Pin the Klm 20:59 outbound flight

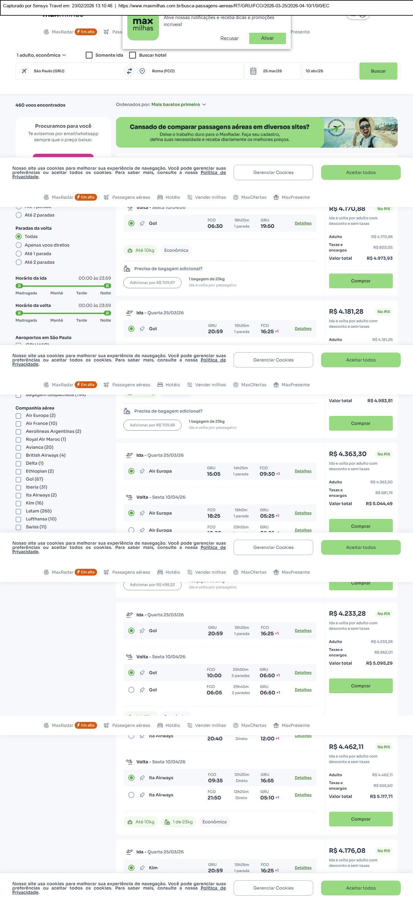[142, 868]
